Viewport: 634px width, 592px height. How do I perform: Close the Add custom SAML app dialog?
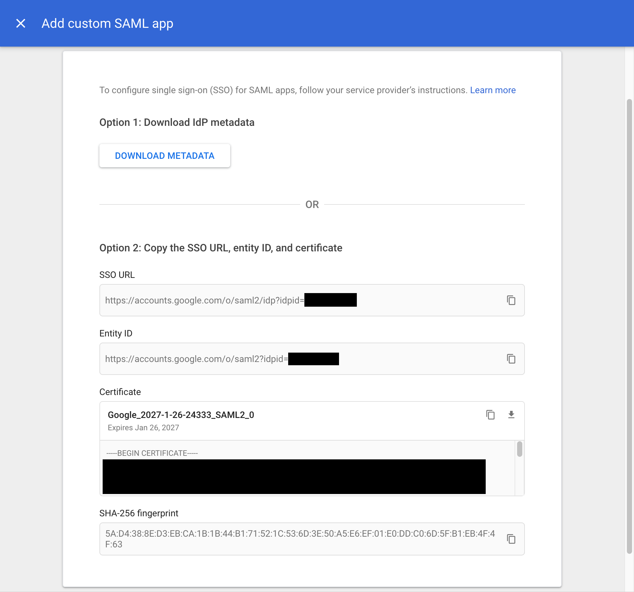[21, 23]
